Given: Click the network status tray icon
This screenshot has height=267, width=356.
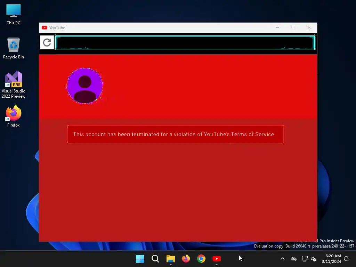Looking at the screenshot, I should pyautogui.click(x=305, y=259).
